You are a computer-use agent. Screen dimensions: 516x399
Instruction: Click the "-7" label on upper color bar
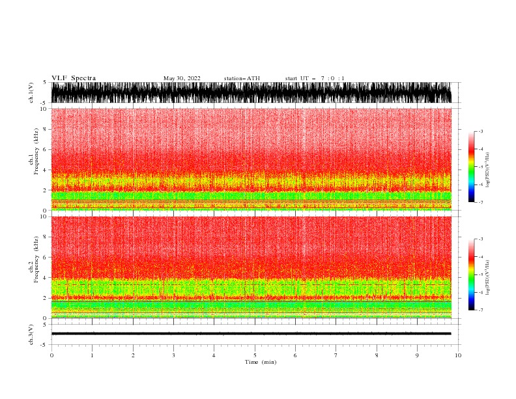[481, 202]
